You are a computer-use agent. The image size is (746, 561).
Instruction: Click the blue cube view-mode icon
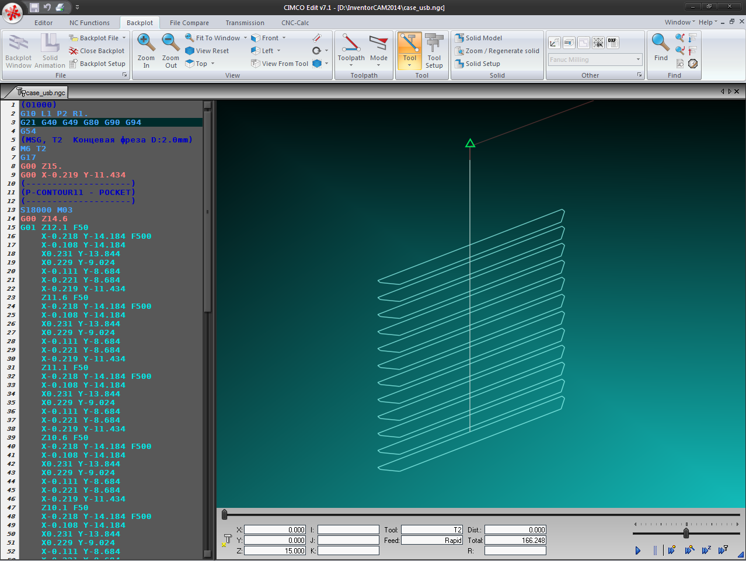coord(317,64)
